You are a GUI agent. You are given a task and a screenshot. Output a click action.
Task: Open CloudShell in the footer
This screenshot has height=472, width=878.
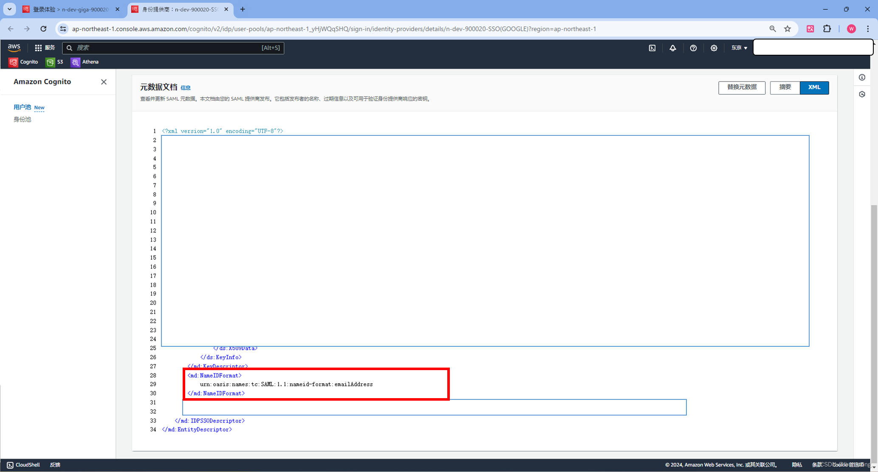point(23,465)
